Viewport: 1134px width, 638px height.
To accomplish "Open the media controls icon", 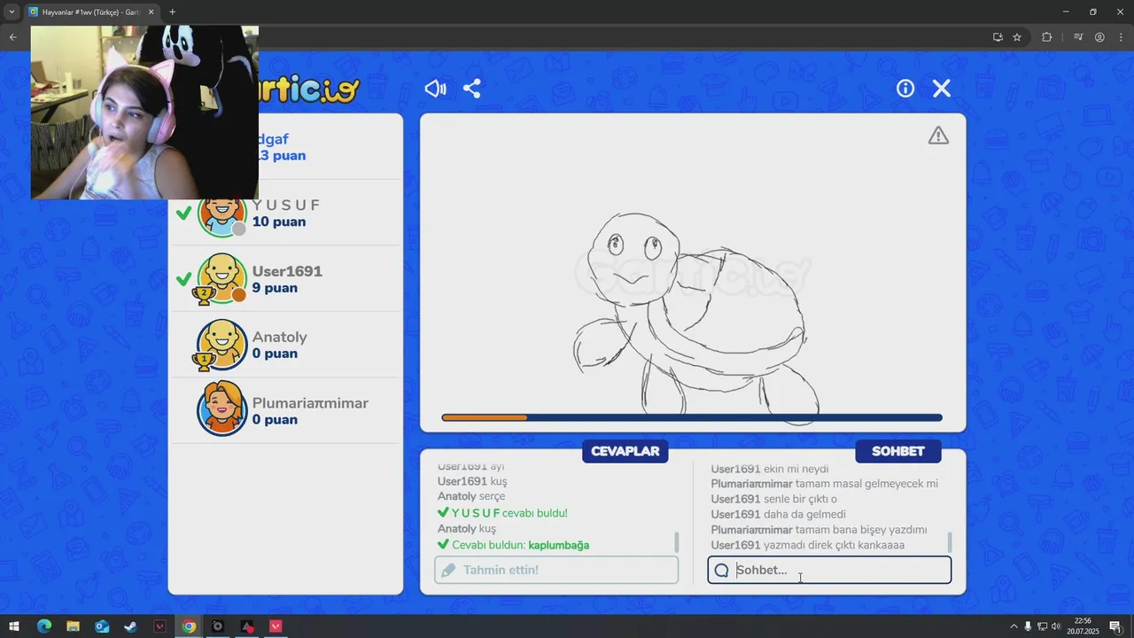I will pos(1078,37).
